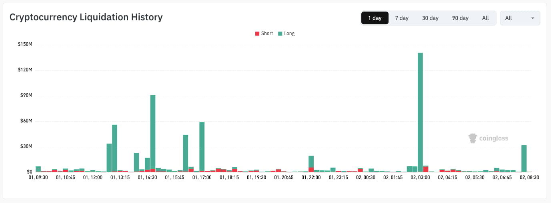Screen dimensions: 551x203
Task: Switch to the 90 day range
Action: (x=460, y=18)
